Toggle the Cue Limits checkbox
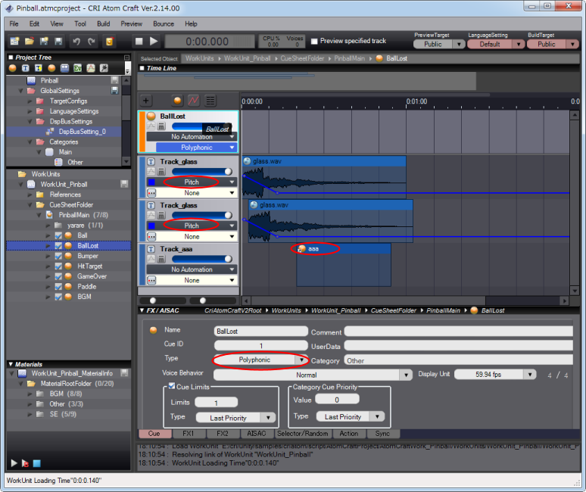Screen dimensions: 586x492 pos(172,388)
